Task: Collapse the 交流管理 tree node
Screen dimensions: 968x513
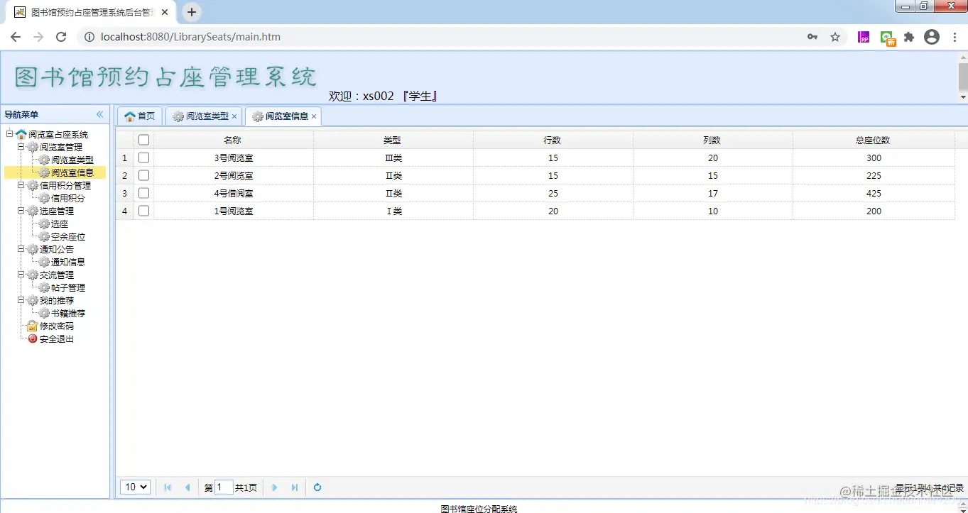Action: (21, 275)
